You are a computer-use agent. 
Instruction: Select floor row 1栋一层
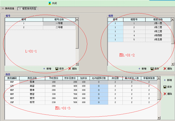pos(139,23)
